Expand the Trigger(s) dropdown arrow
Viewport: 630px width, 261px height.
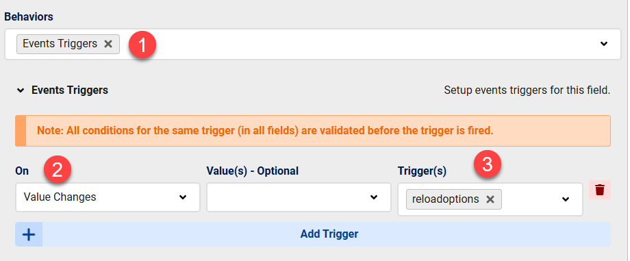point(566,199)
